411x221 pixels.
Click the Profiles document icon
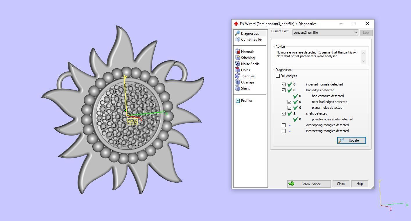[x=238, y=101]
